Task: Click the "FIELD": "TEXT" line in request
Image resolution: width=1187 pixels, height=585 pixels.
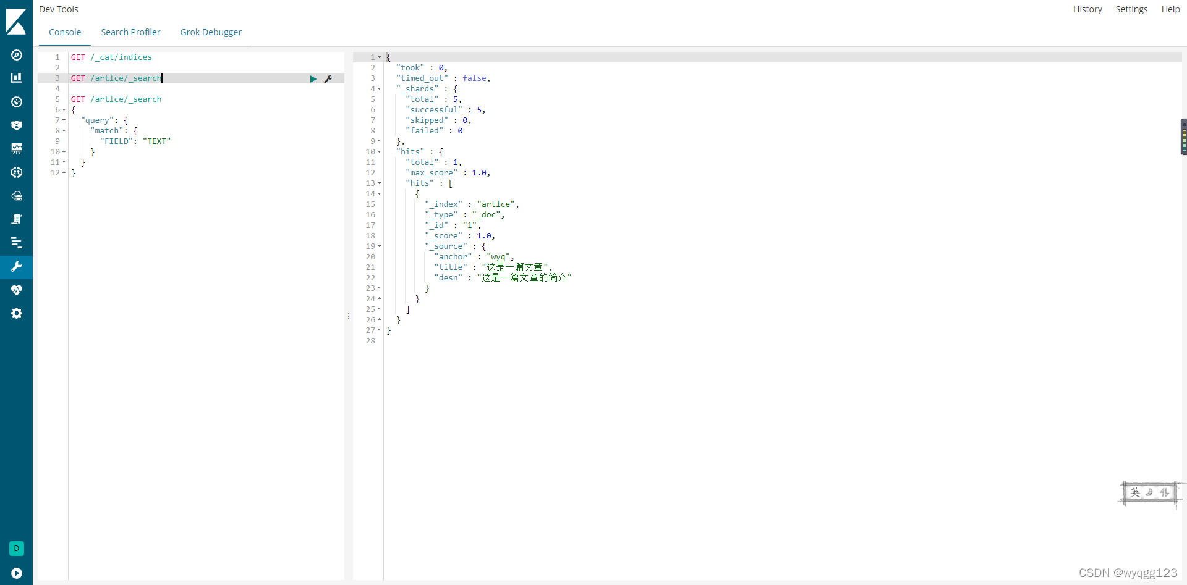Action: pyautogui.click(x=135, y=141)
